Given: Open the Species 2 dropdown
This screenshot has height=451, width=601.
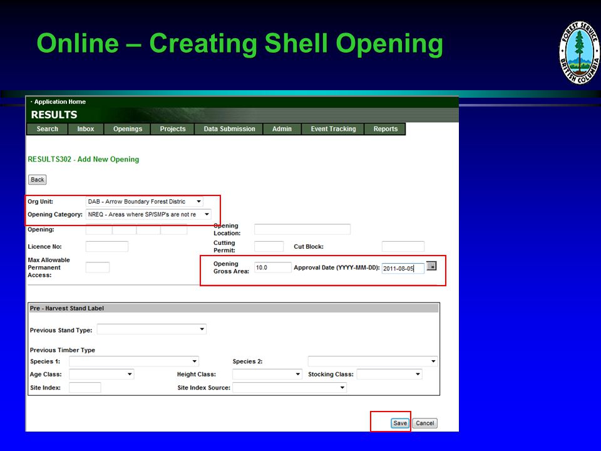Looking at the screenshot, I should [x=372, y=361].
